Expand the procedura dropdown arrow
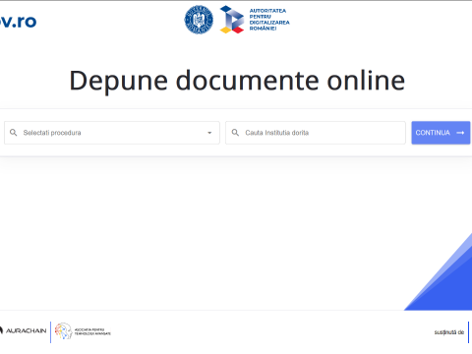Image resolution: width=472 pixels, height=354 pixels. click(x=209, y=133)
